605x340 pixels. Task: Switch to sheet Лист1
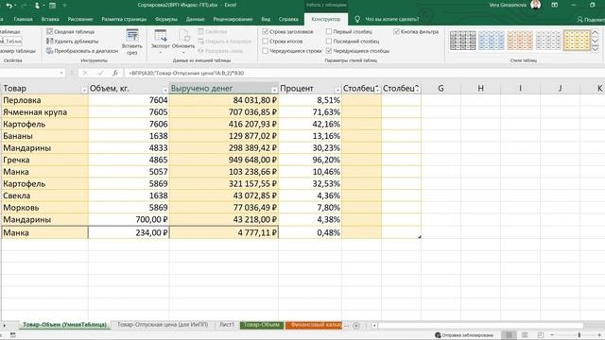[x=227, y=325]
